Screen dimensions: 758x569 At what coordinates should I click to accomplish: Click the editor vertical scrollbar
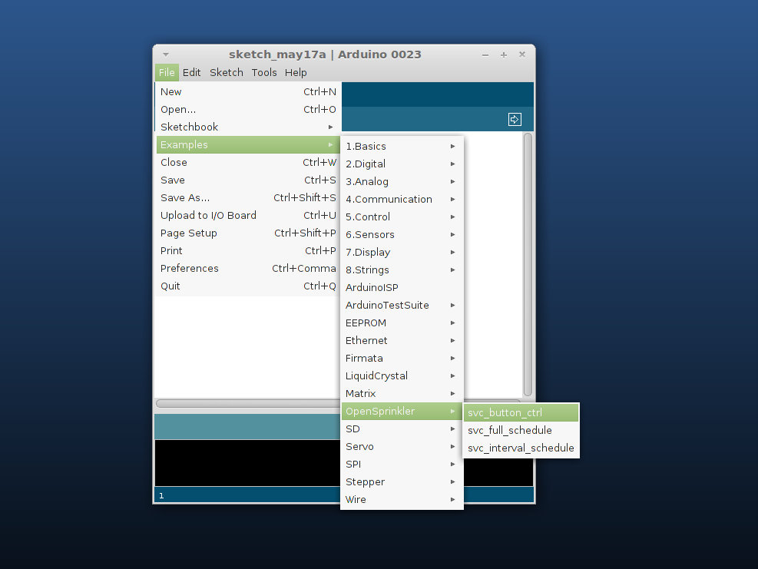pos(528,264)
